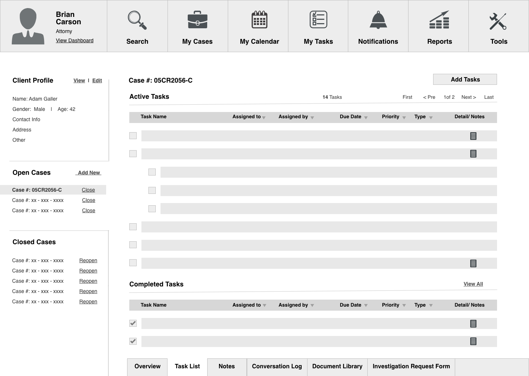This screenshot has width=529, height=376.
Task: Sort Completed Tasks by Due Date arrow
Action: tap(366, 305)
